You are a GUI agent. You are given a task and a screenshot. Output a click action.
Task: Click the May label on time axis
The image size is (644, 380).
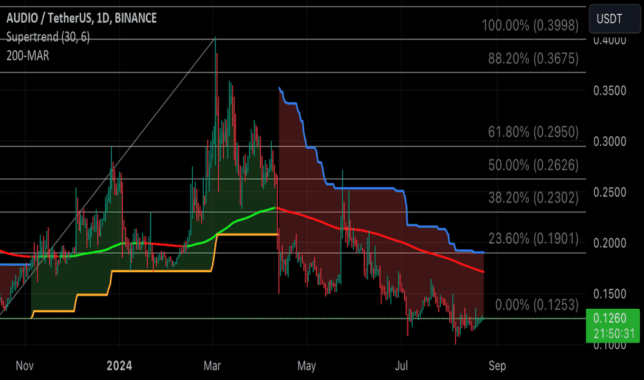point(307,365)
